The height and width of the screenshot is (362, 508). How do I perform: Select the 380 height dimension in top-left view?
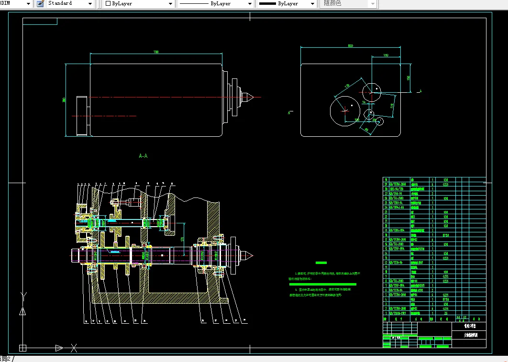pyautogui.click(x=64, y=99)
